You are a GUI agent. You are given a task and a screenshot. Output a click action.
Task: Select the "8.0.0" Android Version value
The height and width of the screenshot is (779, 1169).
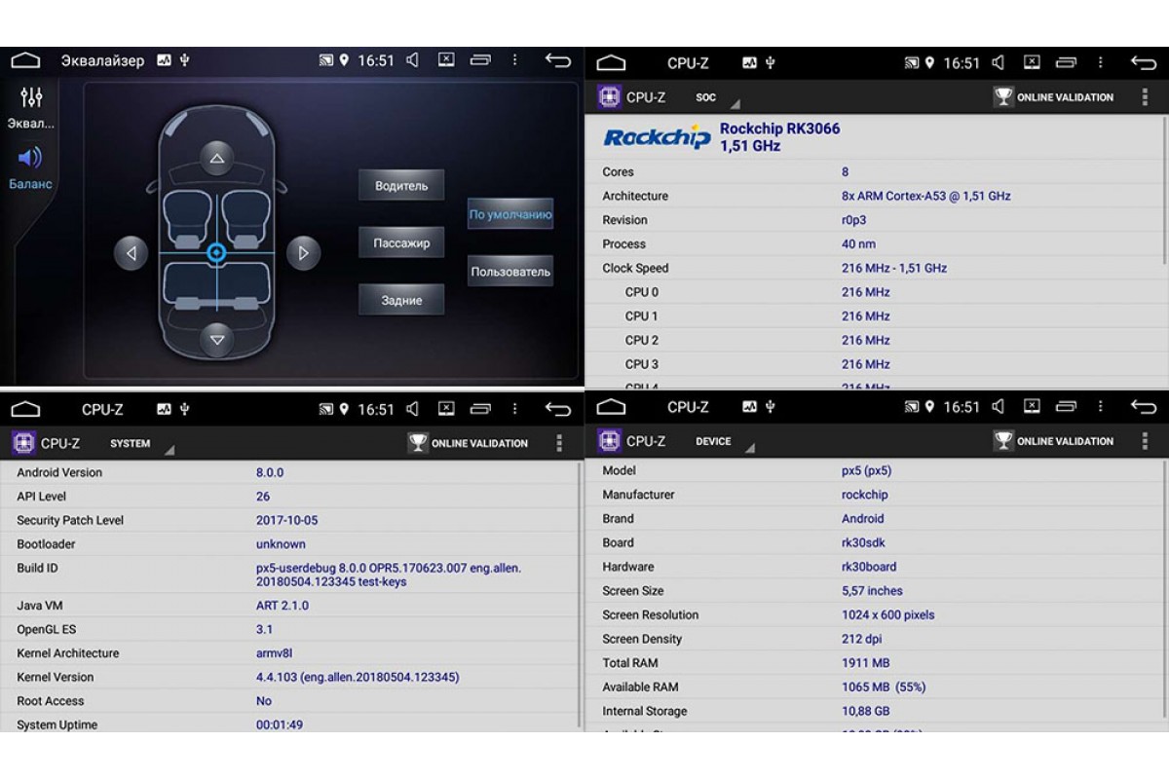pos(270,472)
